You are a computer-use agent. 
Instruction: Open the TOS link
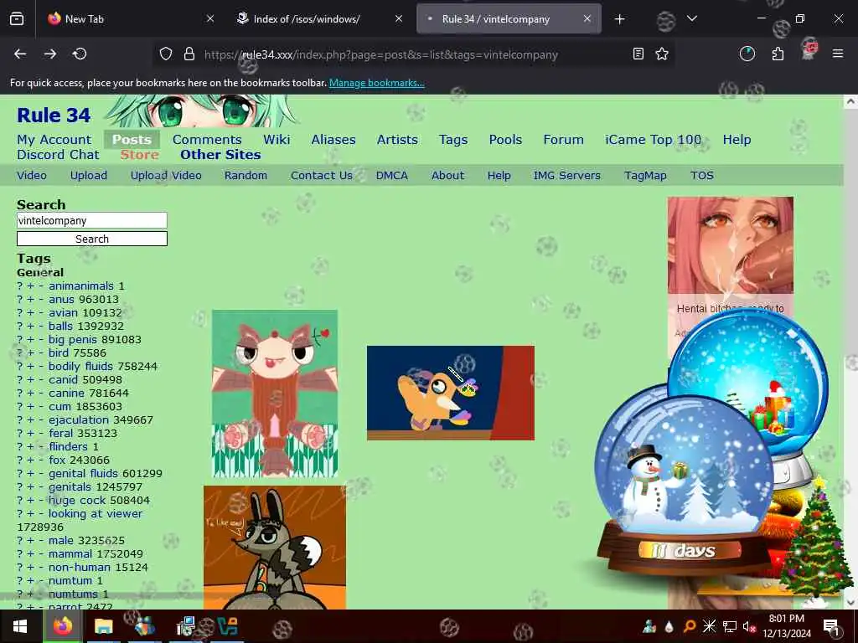pyautogui.click(x=702, y=176)
